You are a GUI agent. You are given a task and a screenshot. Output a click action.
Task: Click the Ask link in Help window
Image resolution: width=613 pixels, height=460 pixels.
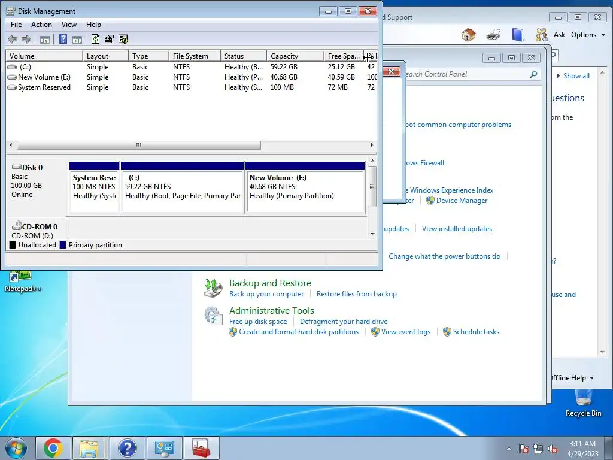click(x=559, y=35)
